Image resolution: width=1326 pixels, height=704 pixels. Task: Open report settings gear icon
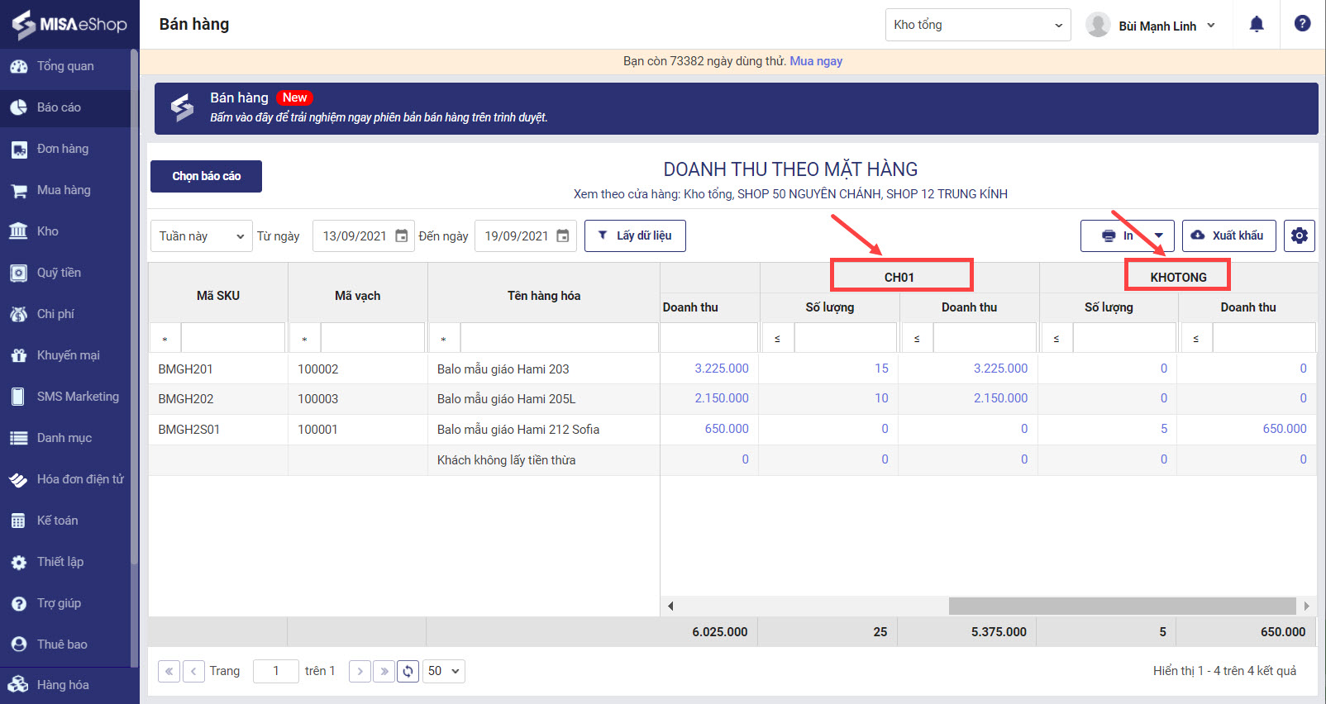[1299, 235]
